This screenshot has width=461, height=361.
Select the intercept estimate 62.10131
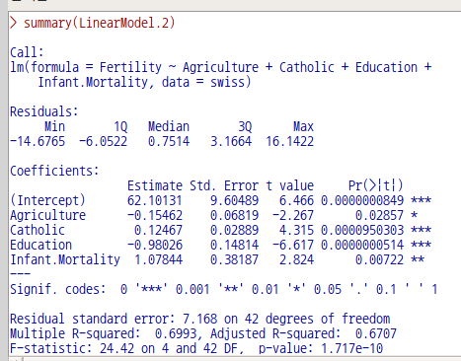(155, 200)
